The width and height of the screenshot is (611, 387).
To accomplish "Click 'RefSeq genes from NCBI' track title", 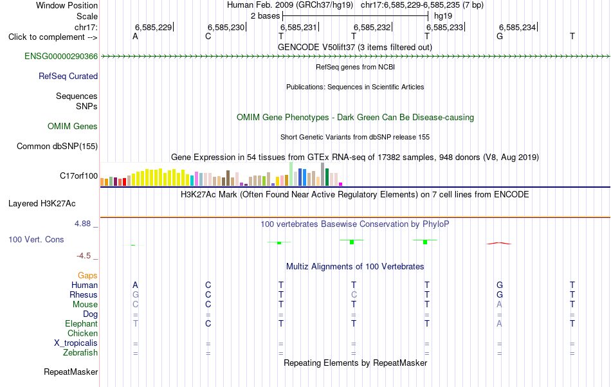I will tap(356, 67).
